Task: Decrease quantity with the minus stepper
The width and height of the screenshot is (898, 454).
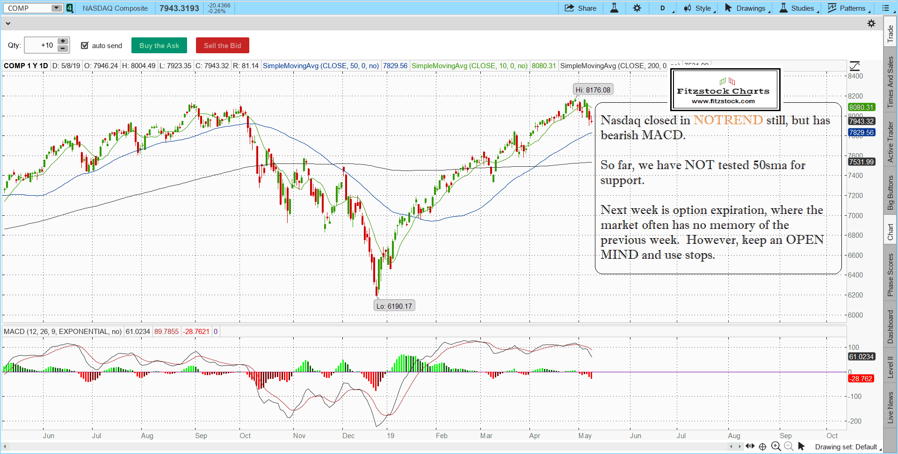Action: 63,49
